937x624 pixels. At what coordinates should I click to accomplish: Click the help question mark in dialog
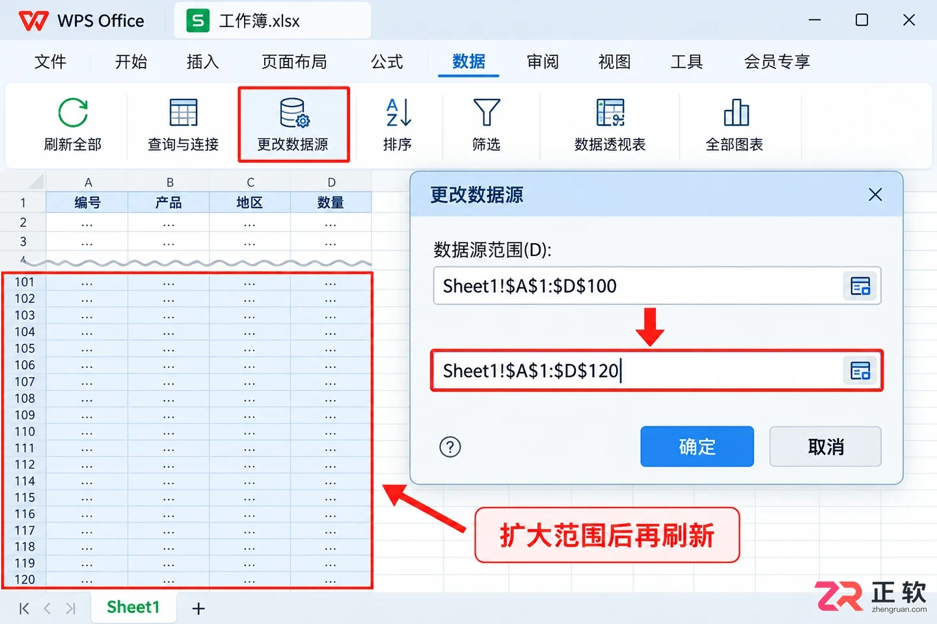click(450, 447)
